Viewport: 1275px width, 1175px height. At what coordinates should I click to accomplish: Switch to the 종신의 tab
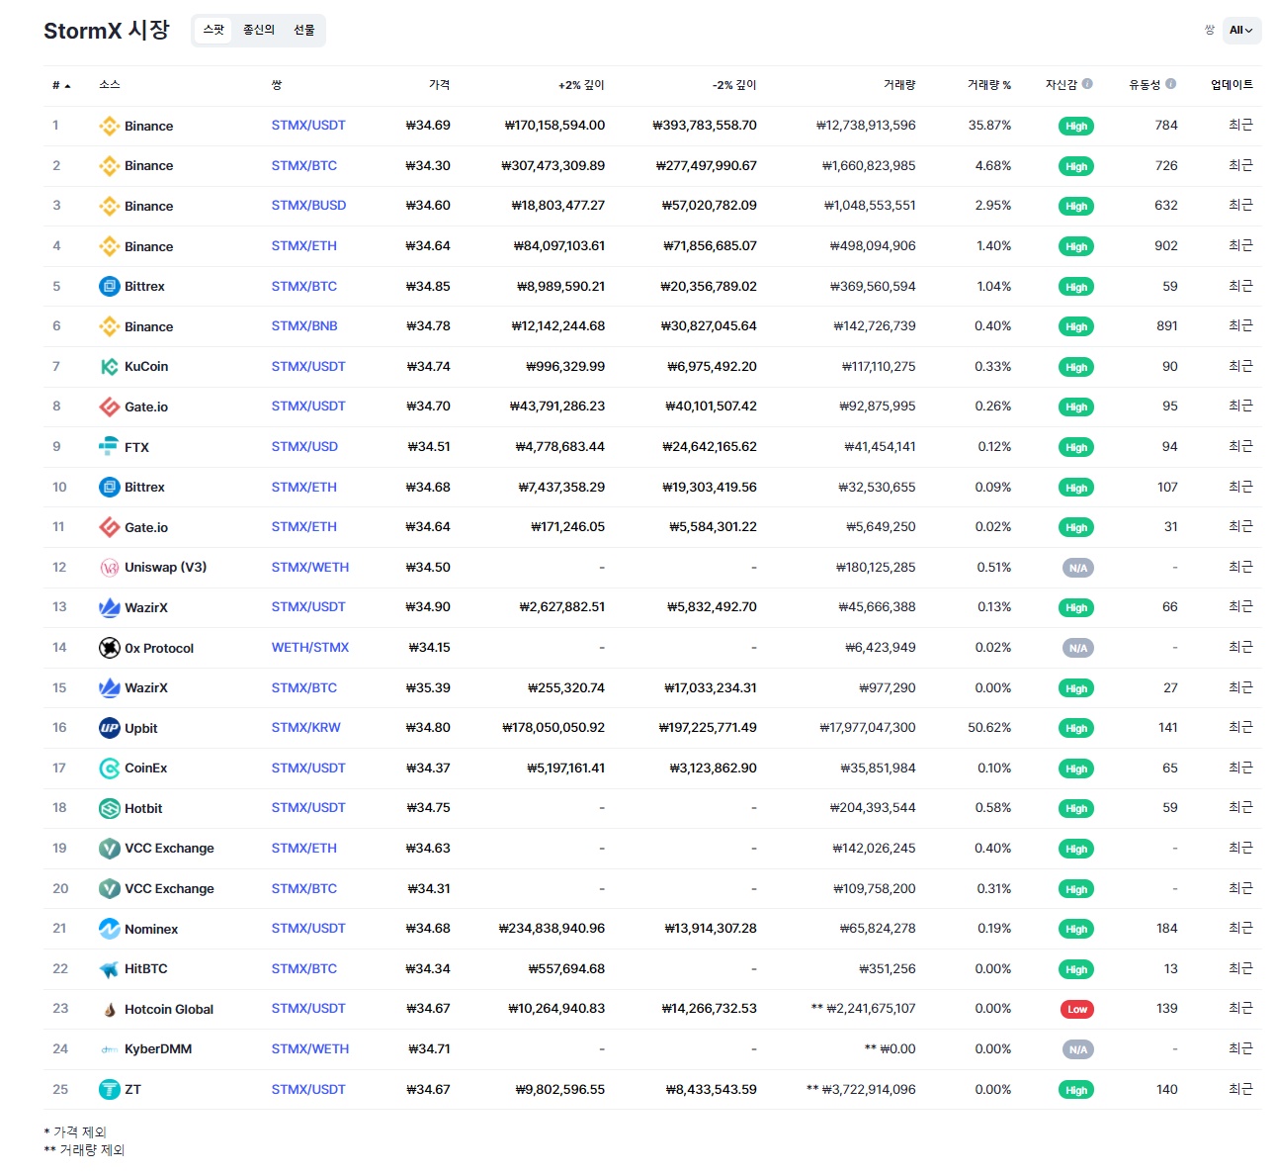coord(259,30)
